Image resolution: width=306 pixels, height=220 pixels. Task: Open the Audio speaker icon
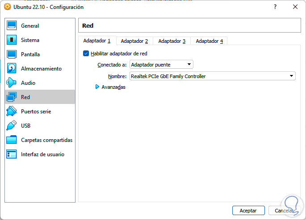pos(12,83)
